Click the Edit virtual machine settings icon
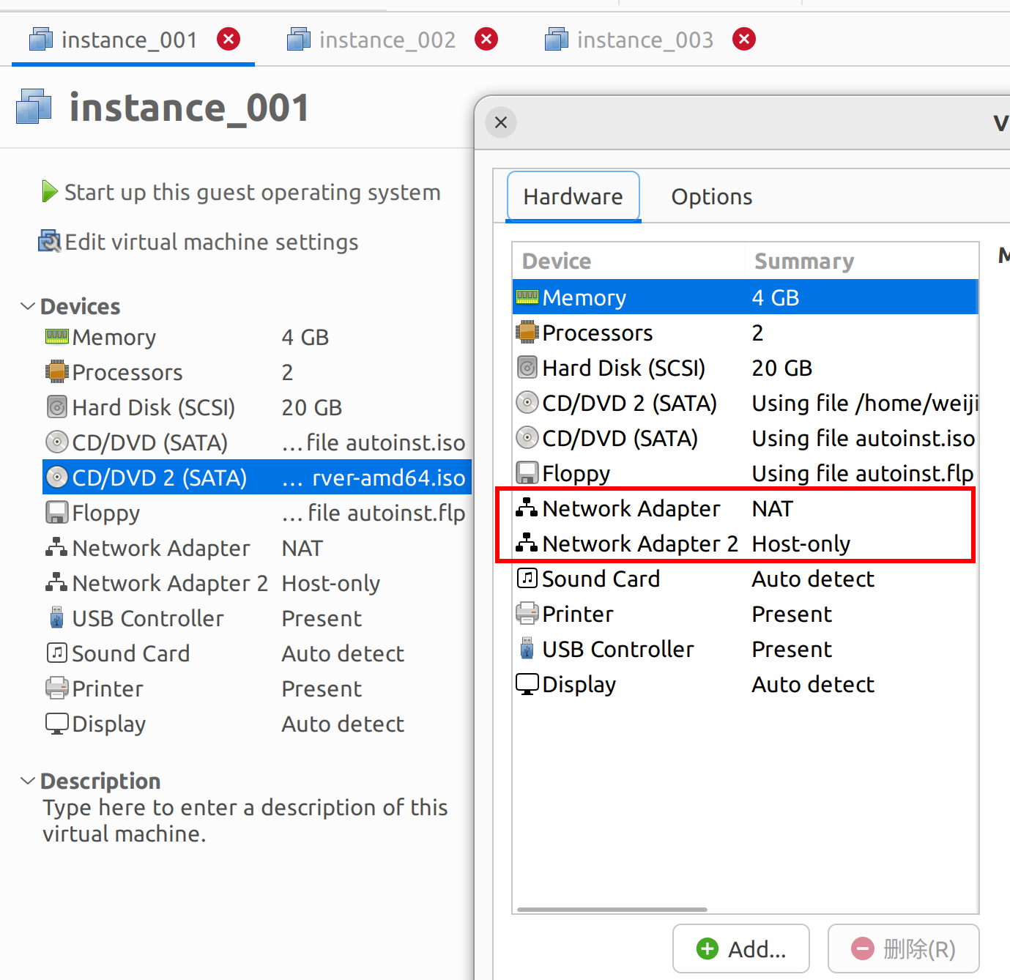The image size is (1010, 980). (49, 241)
